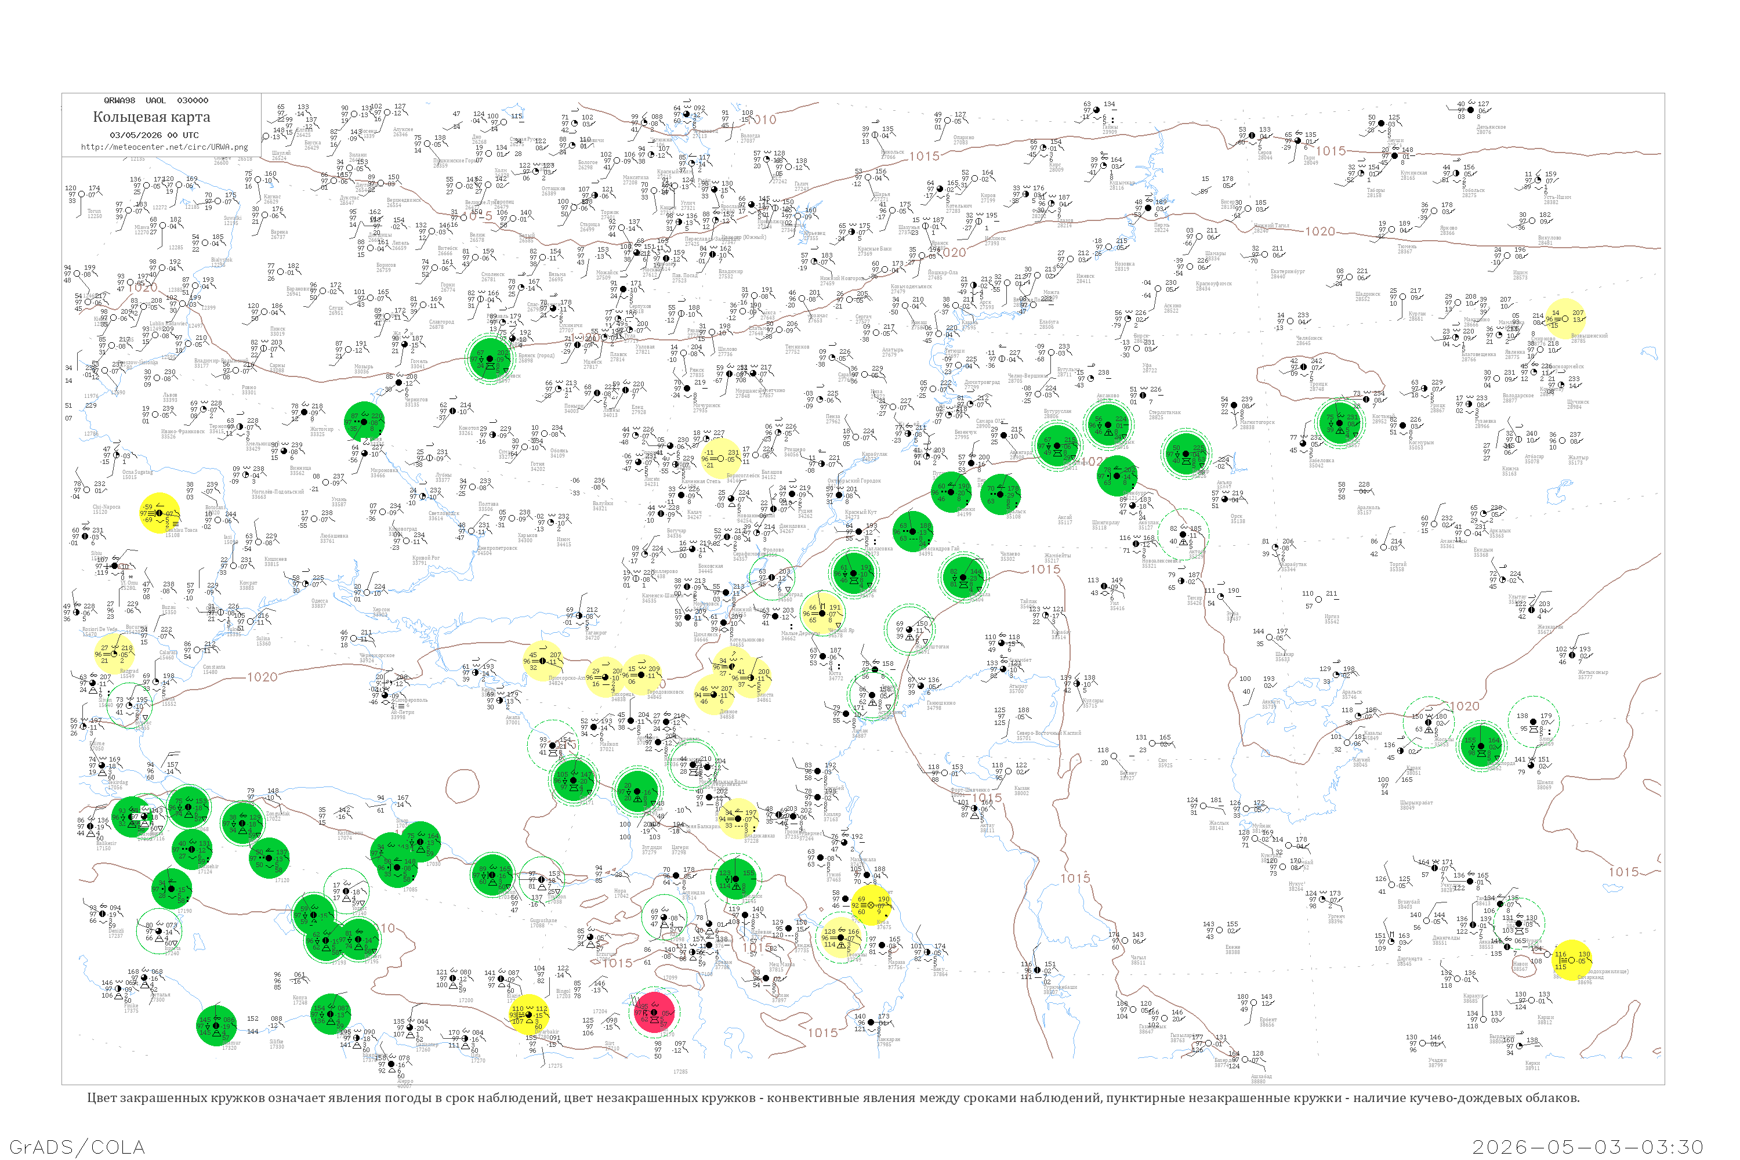Image resolution: width=1740 pixels, height=1160 pixels.
Task: Select the Житомир 33325 station label
Action: [x=322, y=432]
